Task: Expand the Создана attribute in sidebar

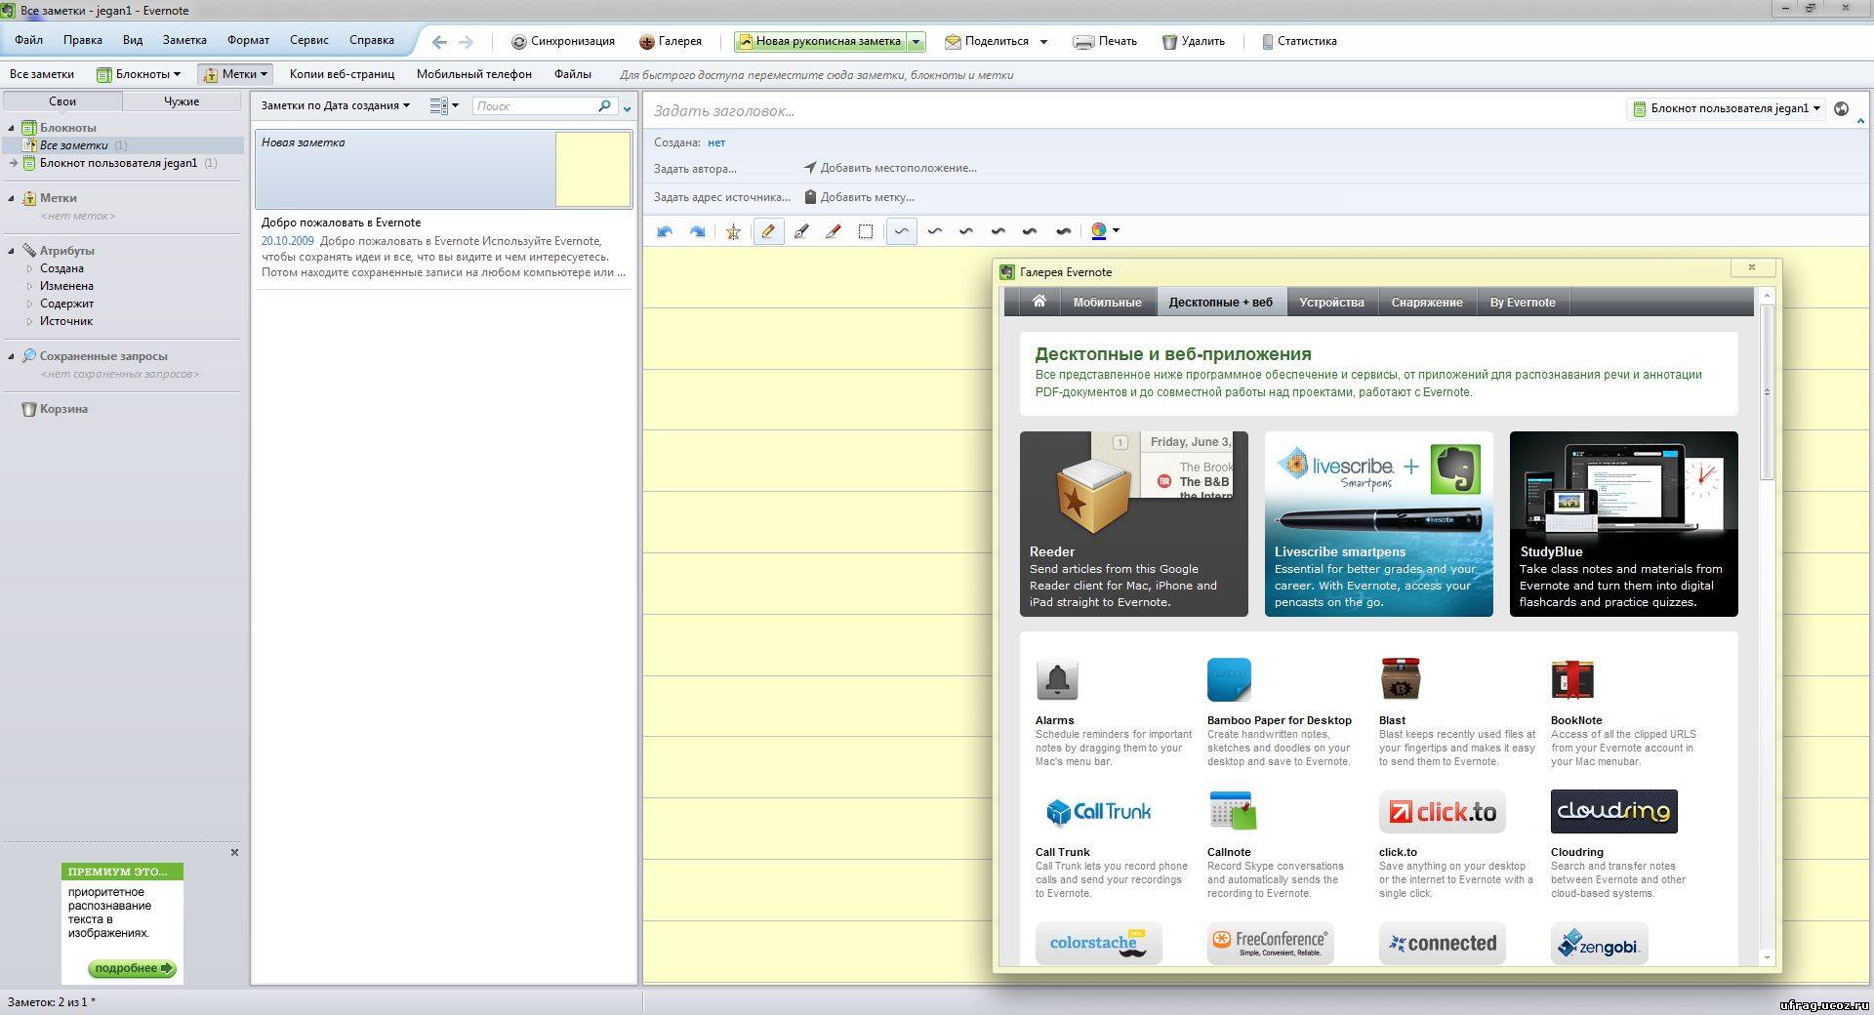Action: pos(30,268)
